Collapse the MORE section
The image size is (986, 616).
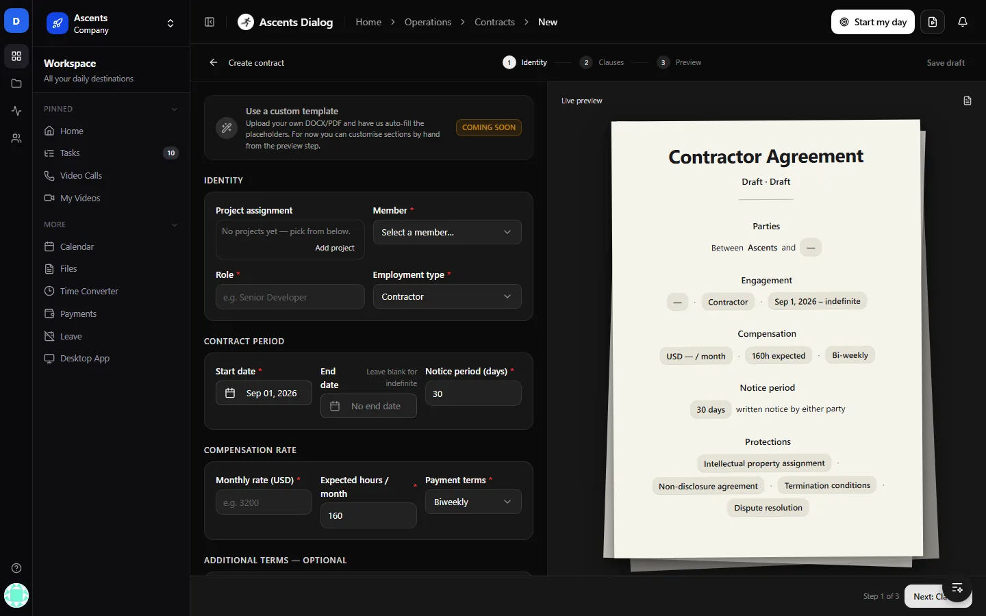(x=175, y=224)
